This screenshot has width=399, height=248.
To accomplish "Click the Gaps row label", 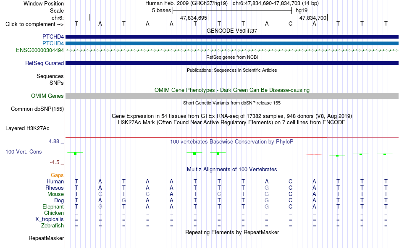I will 57,175.
